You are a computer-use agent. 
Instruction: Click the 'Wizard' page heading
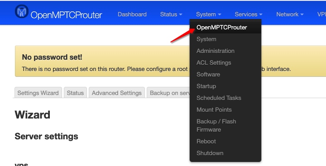coord(33,115)
